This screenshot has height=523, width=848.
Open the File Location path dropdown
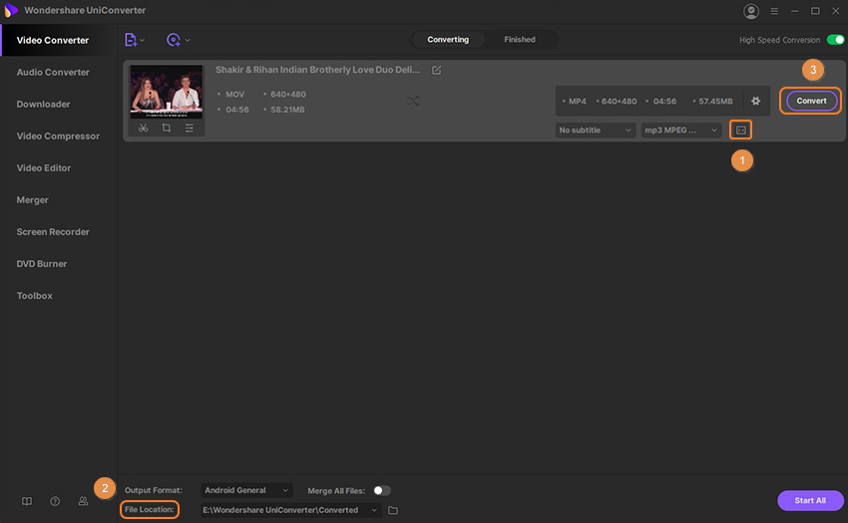click(290, 510)
